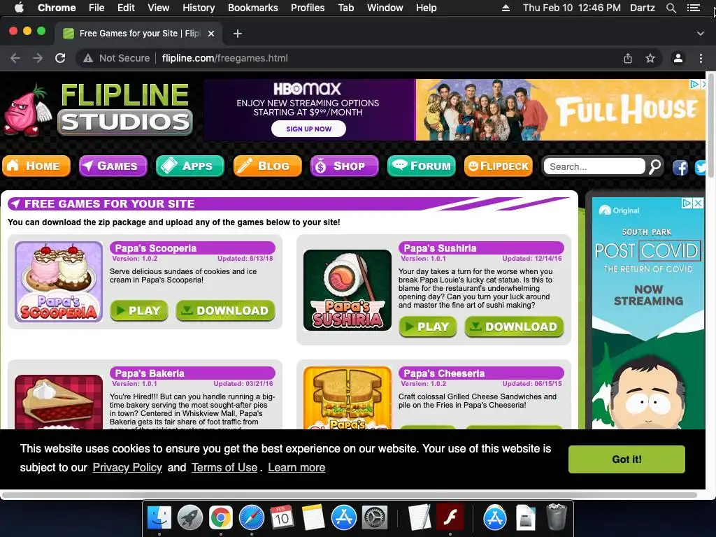The width and height of the screenshot is (716, 537).
Task: Close the South Park ad with X
Action: pos(699,203)
